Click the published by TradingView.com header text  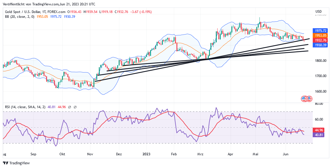pos(49,4)
